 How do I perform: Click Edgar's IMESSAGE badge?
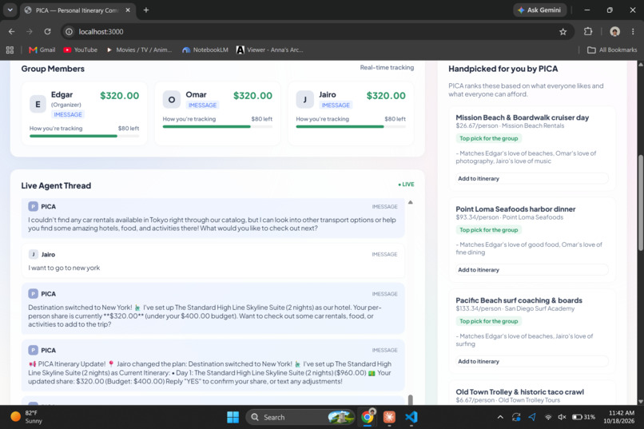tap(68, 114)
